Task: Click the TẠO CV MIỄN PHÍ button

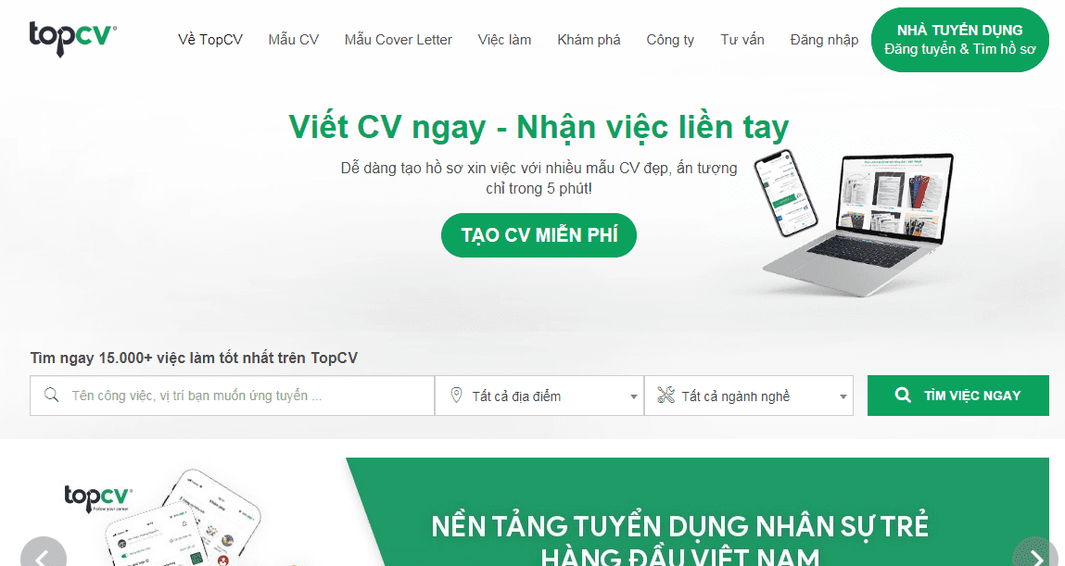Action: (x=539, y=235)
